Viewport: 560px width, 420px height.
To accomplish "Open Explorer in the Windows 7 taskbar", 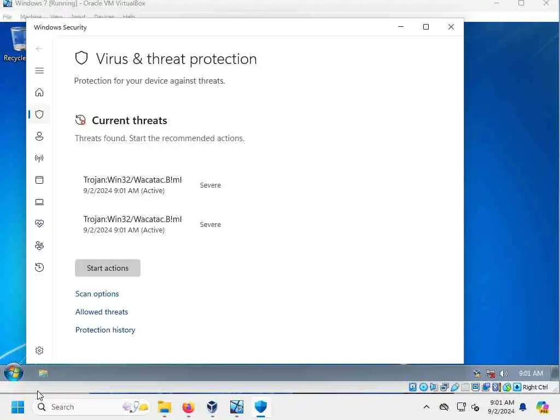I will click(x=43, y=373).
